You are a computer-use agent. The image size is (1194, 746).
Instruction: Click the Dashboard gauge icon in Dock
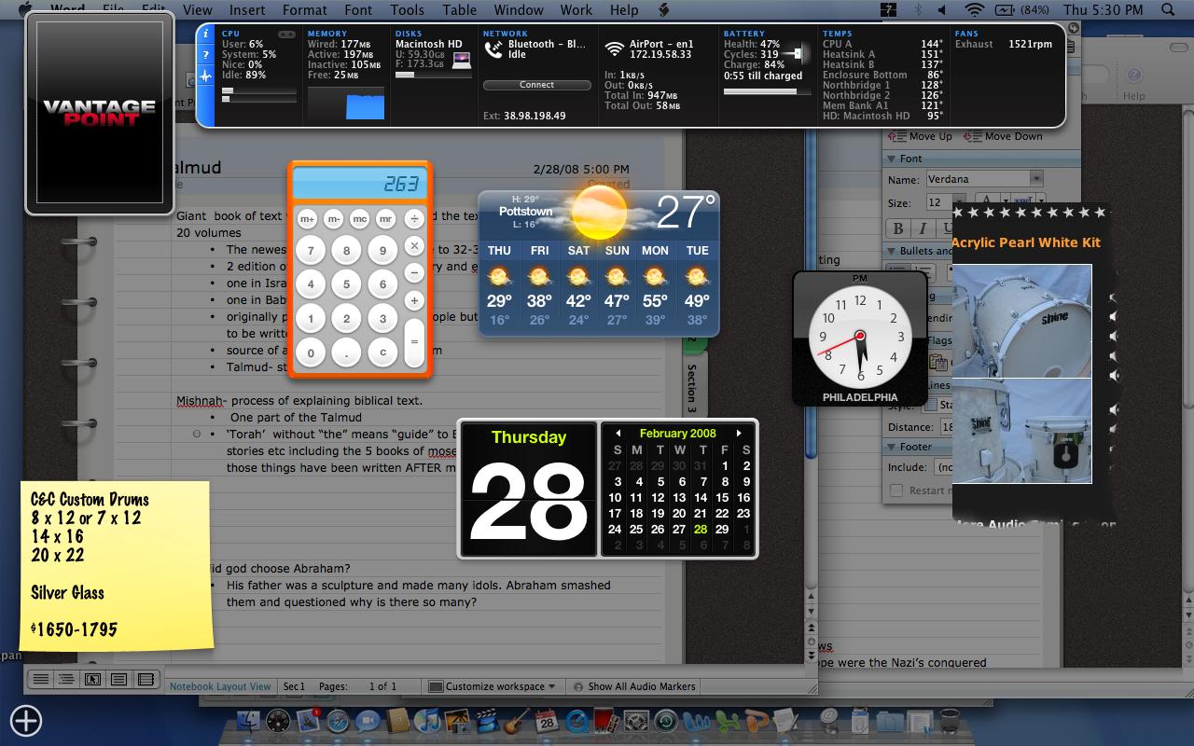point(278,721)
